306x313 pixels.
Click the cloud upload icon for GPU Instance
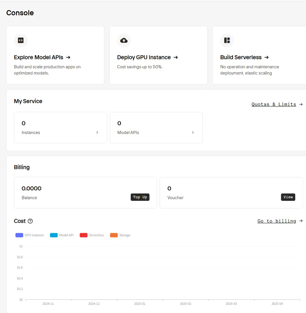124,40
